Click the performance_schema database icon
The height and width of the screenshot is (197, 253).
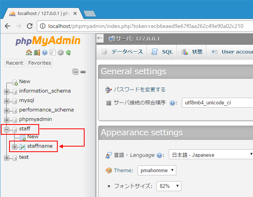click(15, 111)
